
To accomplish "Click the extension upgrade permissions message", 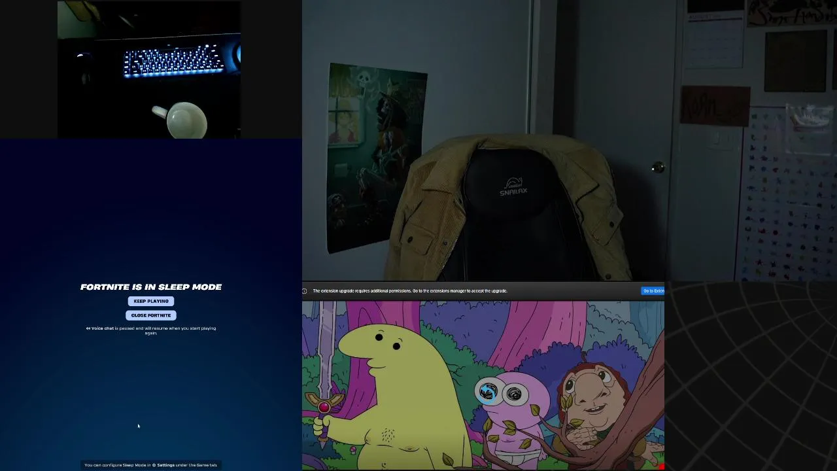I will pos(410,291).
